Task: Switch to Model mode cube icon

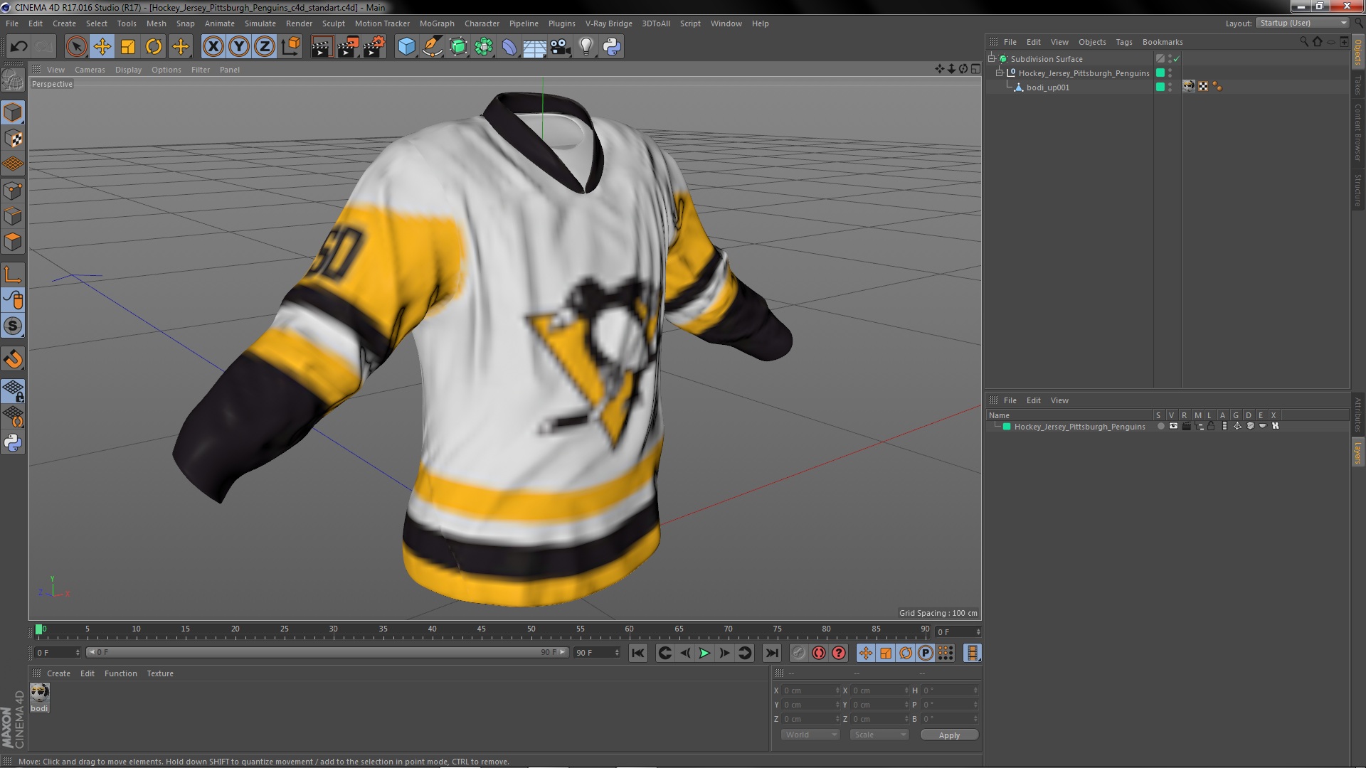Action: pos(13,112)
